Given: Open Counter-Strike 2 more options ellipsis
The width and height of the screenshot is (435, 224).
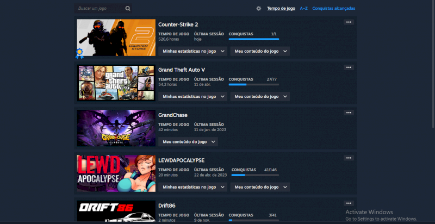Looking at the screenshot, I should coord(349,22).
